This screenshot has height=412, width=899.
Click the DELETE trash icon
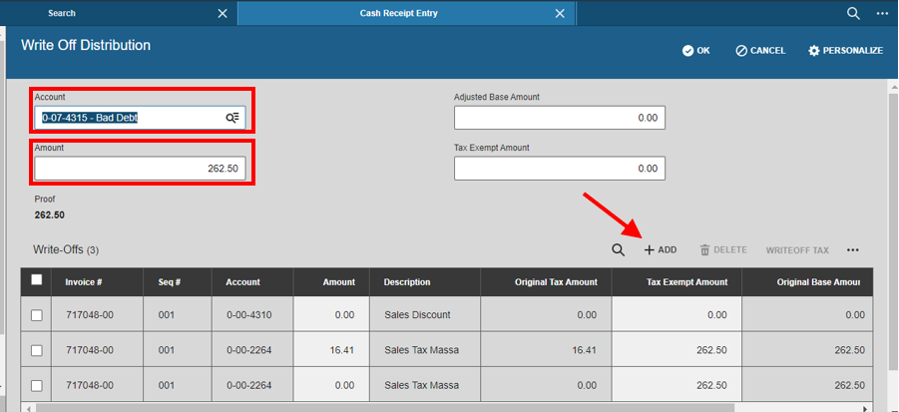click(x=705, y=249)
